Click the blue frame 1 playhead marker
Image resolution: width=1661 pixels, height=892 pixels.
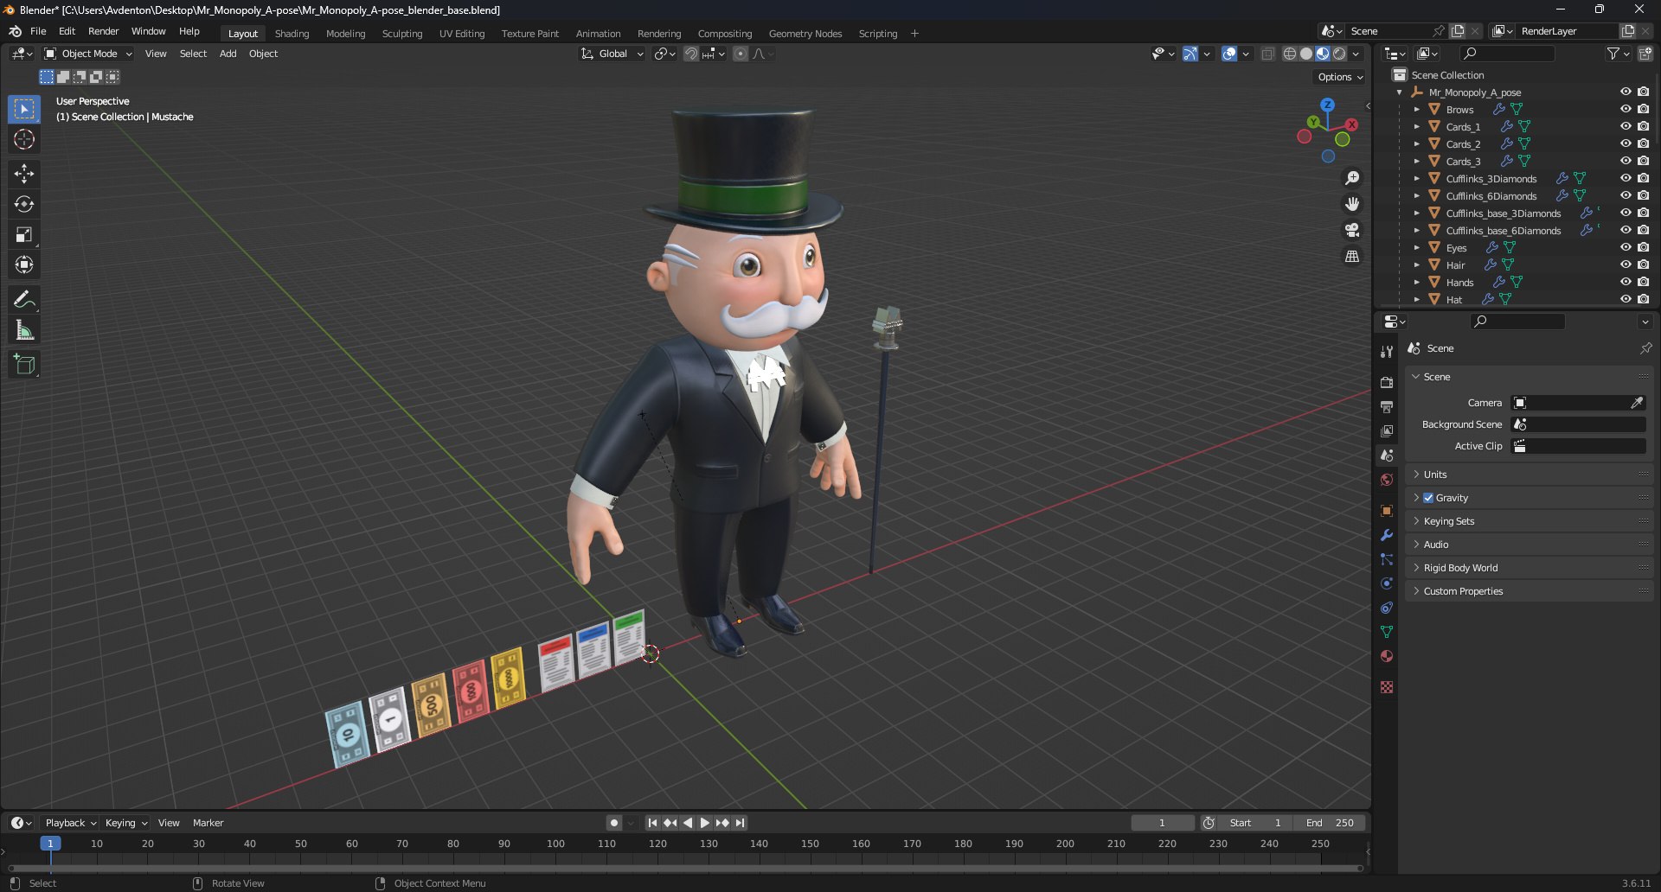(50, 844)
